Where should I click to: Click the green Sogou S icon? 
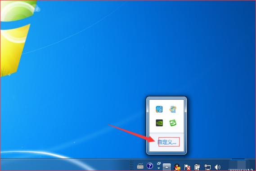click(173, 123)
